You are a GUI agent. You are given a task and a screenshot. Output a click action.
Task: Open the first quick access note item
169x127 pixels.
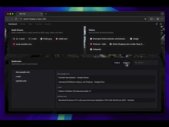point(19,39)
